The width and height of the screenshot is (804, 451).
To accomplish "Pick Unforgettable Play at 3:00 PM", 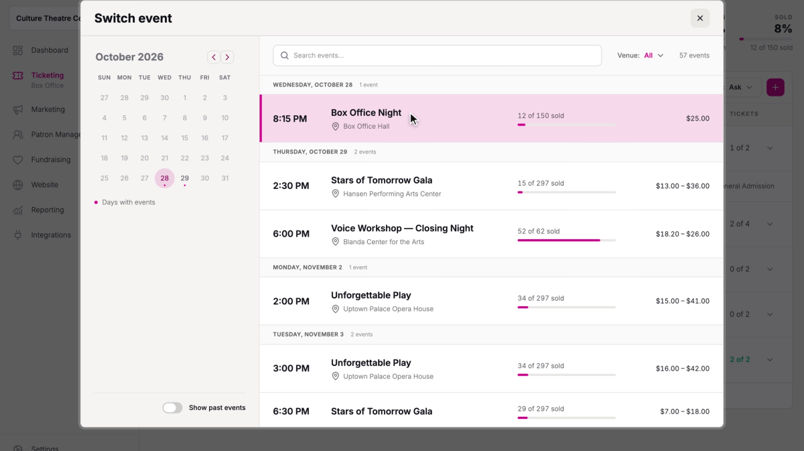I will (x=492, y=369).
